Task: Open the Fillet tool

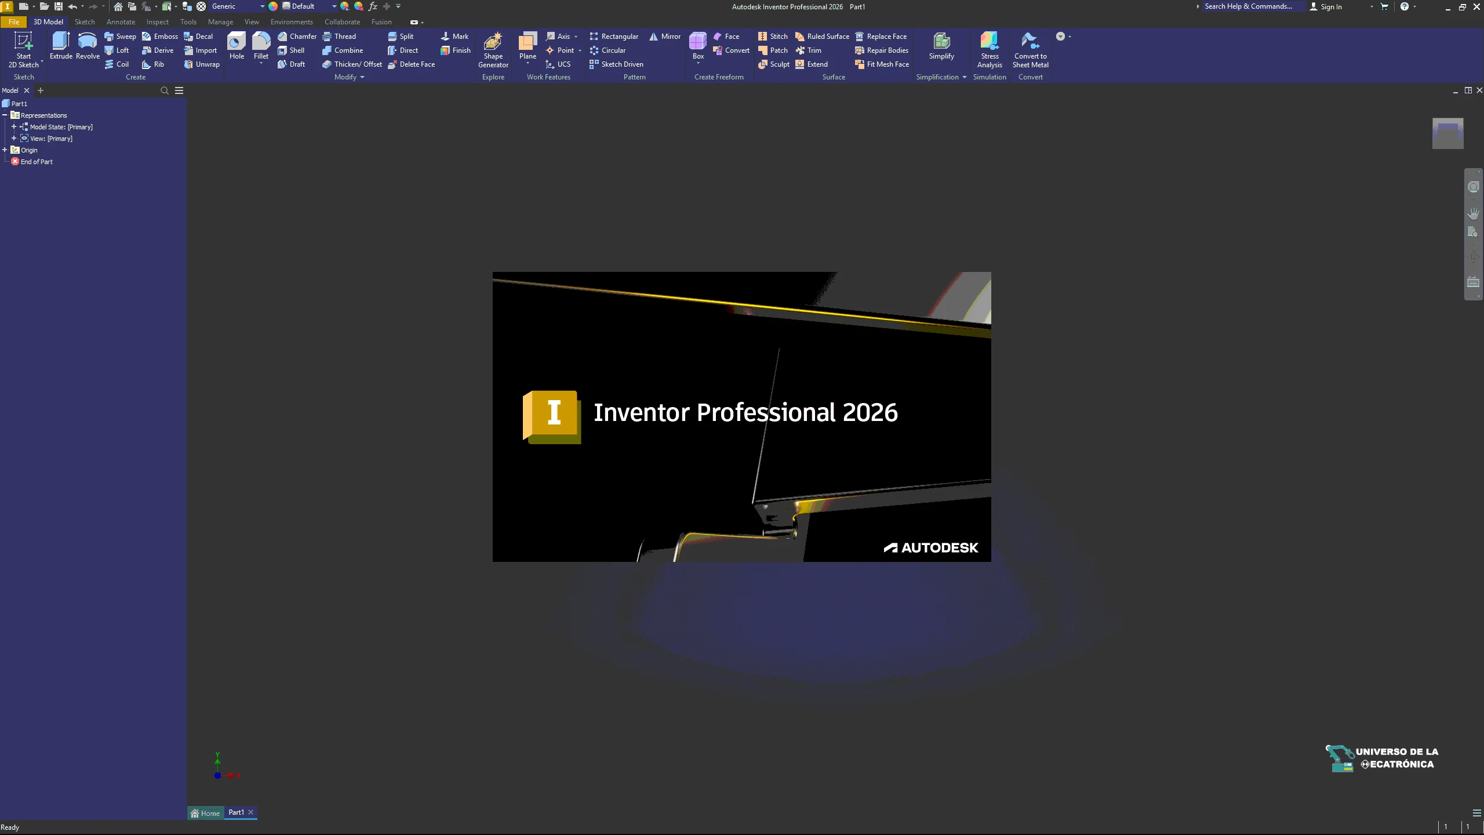Action: click(261, 47)
